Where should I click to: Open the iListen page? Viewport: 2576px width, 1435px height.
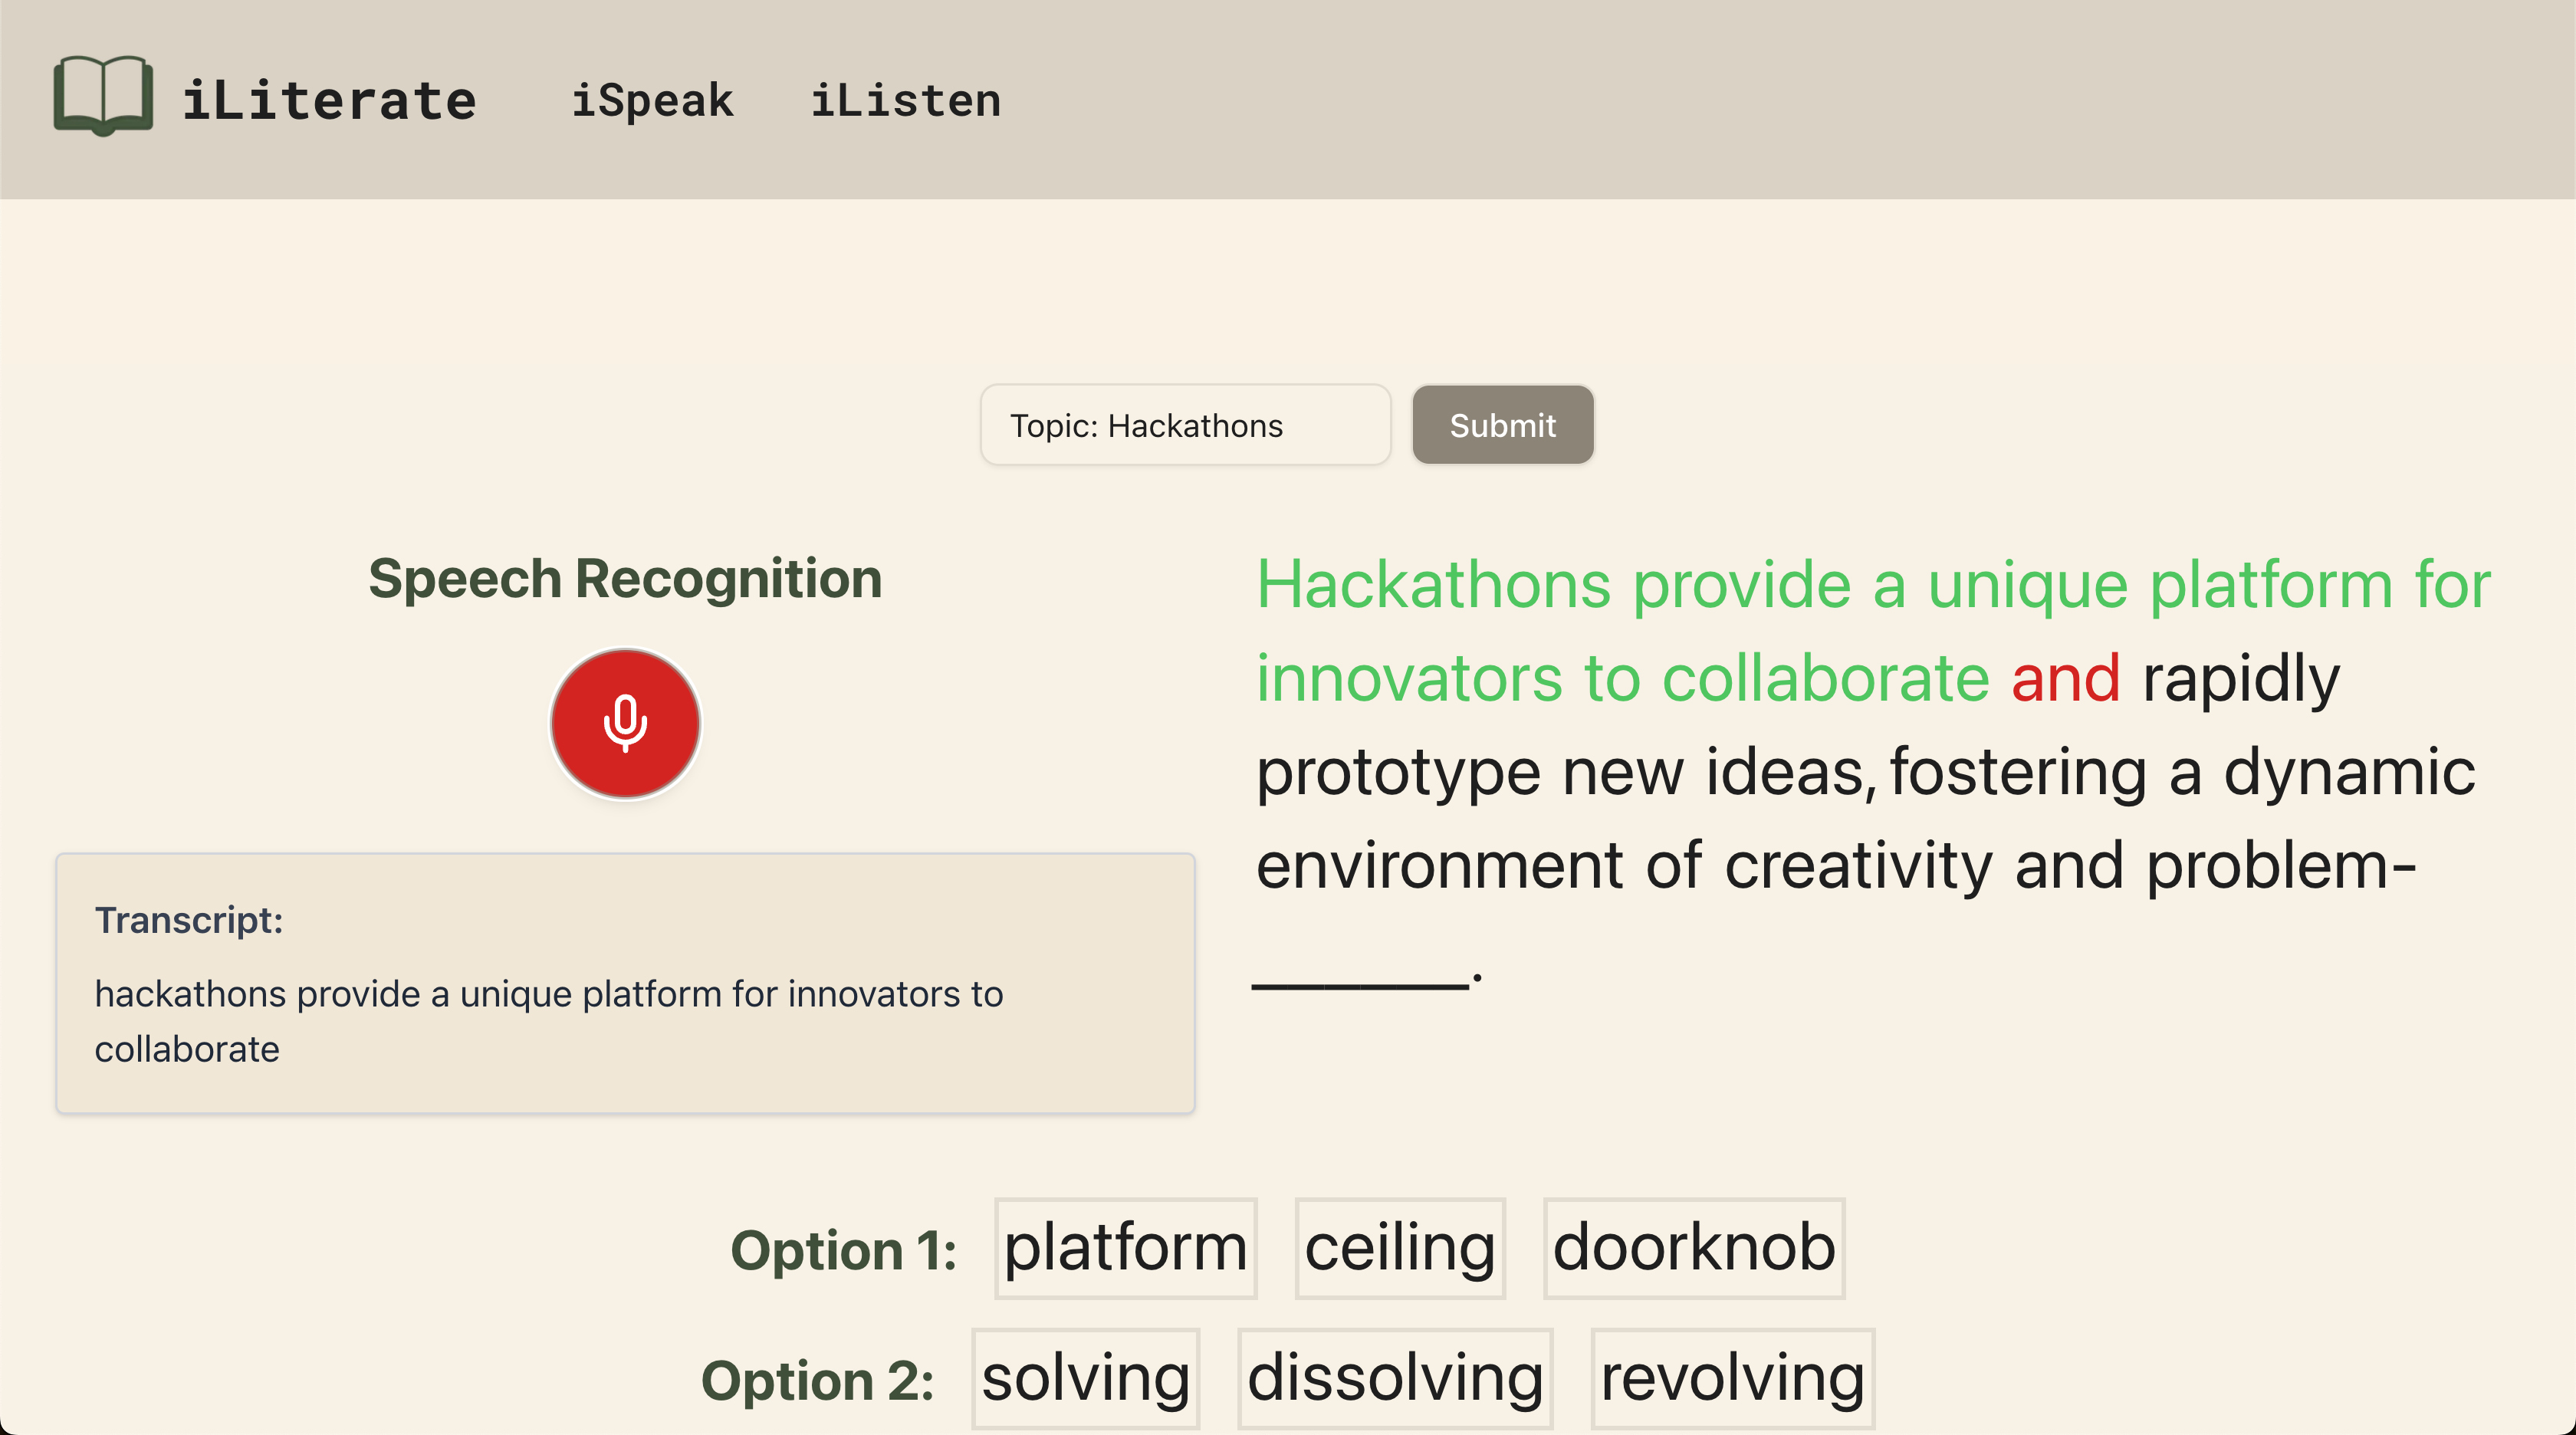pyautogui.click(x=905, y=100)
